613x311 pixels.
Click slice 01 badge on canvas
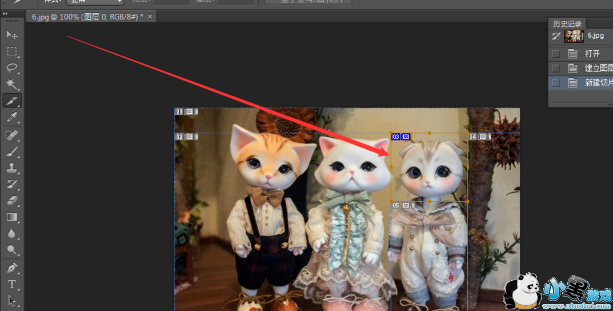click(x=186, y=112)
